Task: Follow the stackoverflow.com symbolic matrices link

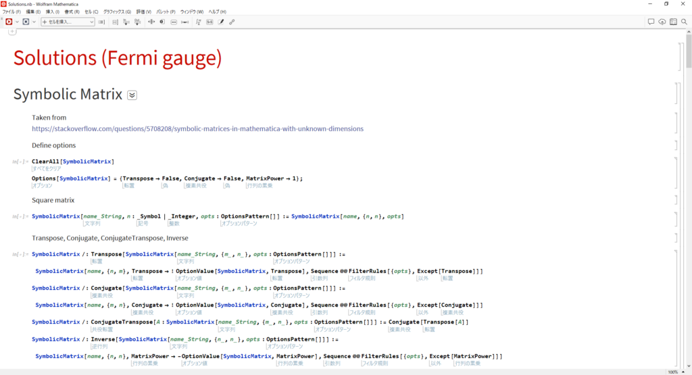Action: (197, 128)
